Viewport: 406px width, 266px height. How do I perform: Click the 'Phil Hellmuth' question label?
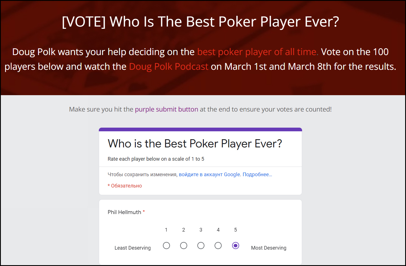tap(125, 212)
